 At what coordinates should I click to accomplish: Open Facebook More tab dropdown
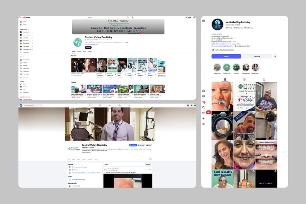point(97,159)
